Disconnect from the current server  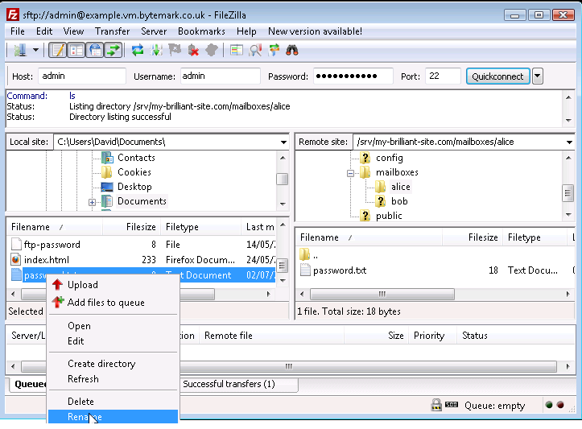[193, 50]
